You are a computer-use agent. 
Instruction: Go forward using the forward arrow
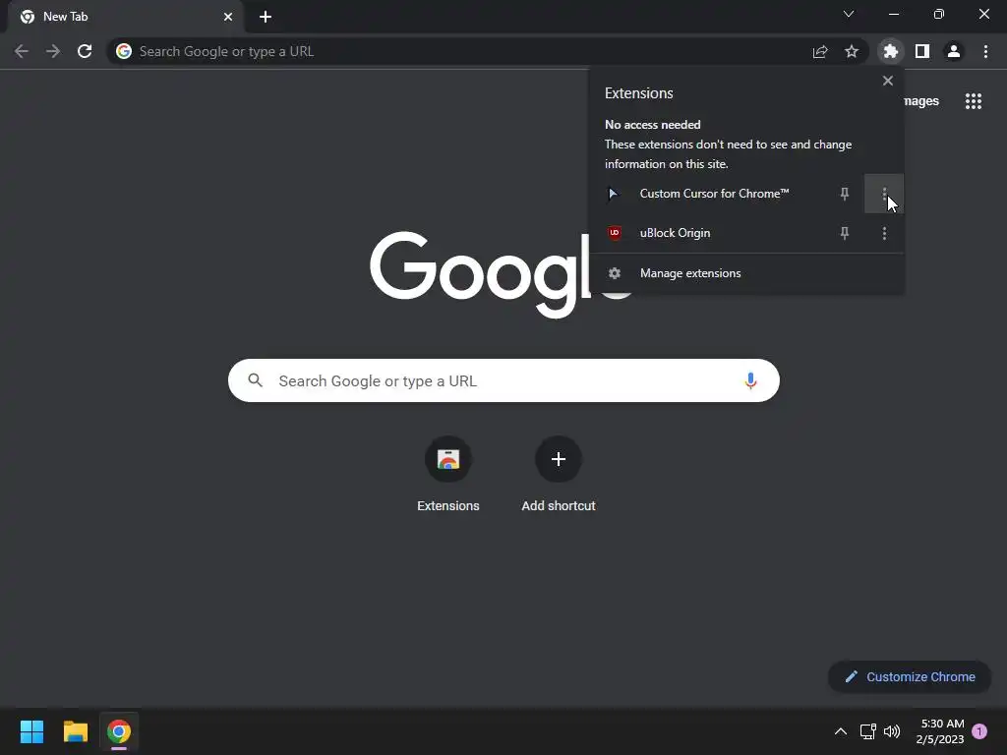click(53, 51)
